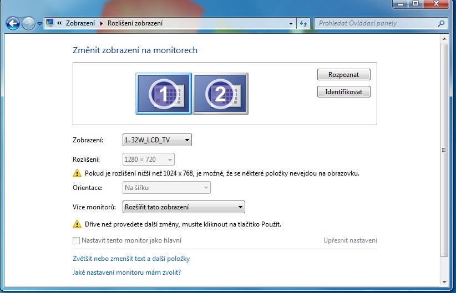
Task: Minimize the window
Action: pyautogui.click(x=400, y=4)
